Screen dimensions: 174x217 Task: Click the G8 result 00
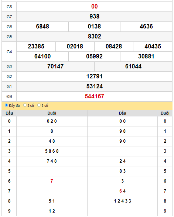point(94,7)
